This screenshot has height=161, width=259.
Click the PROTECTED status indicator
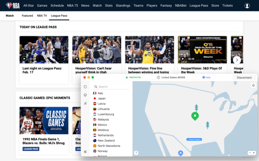click(x=133, y=77)
